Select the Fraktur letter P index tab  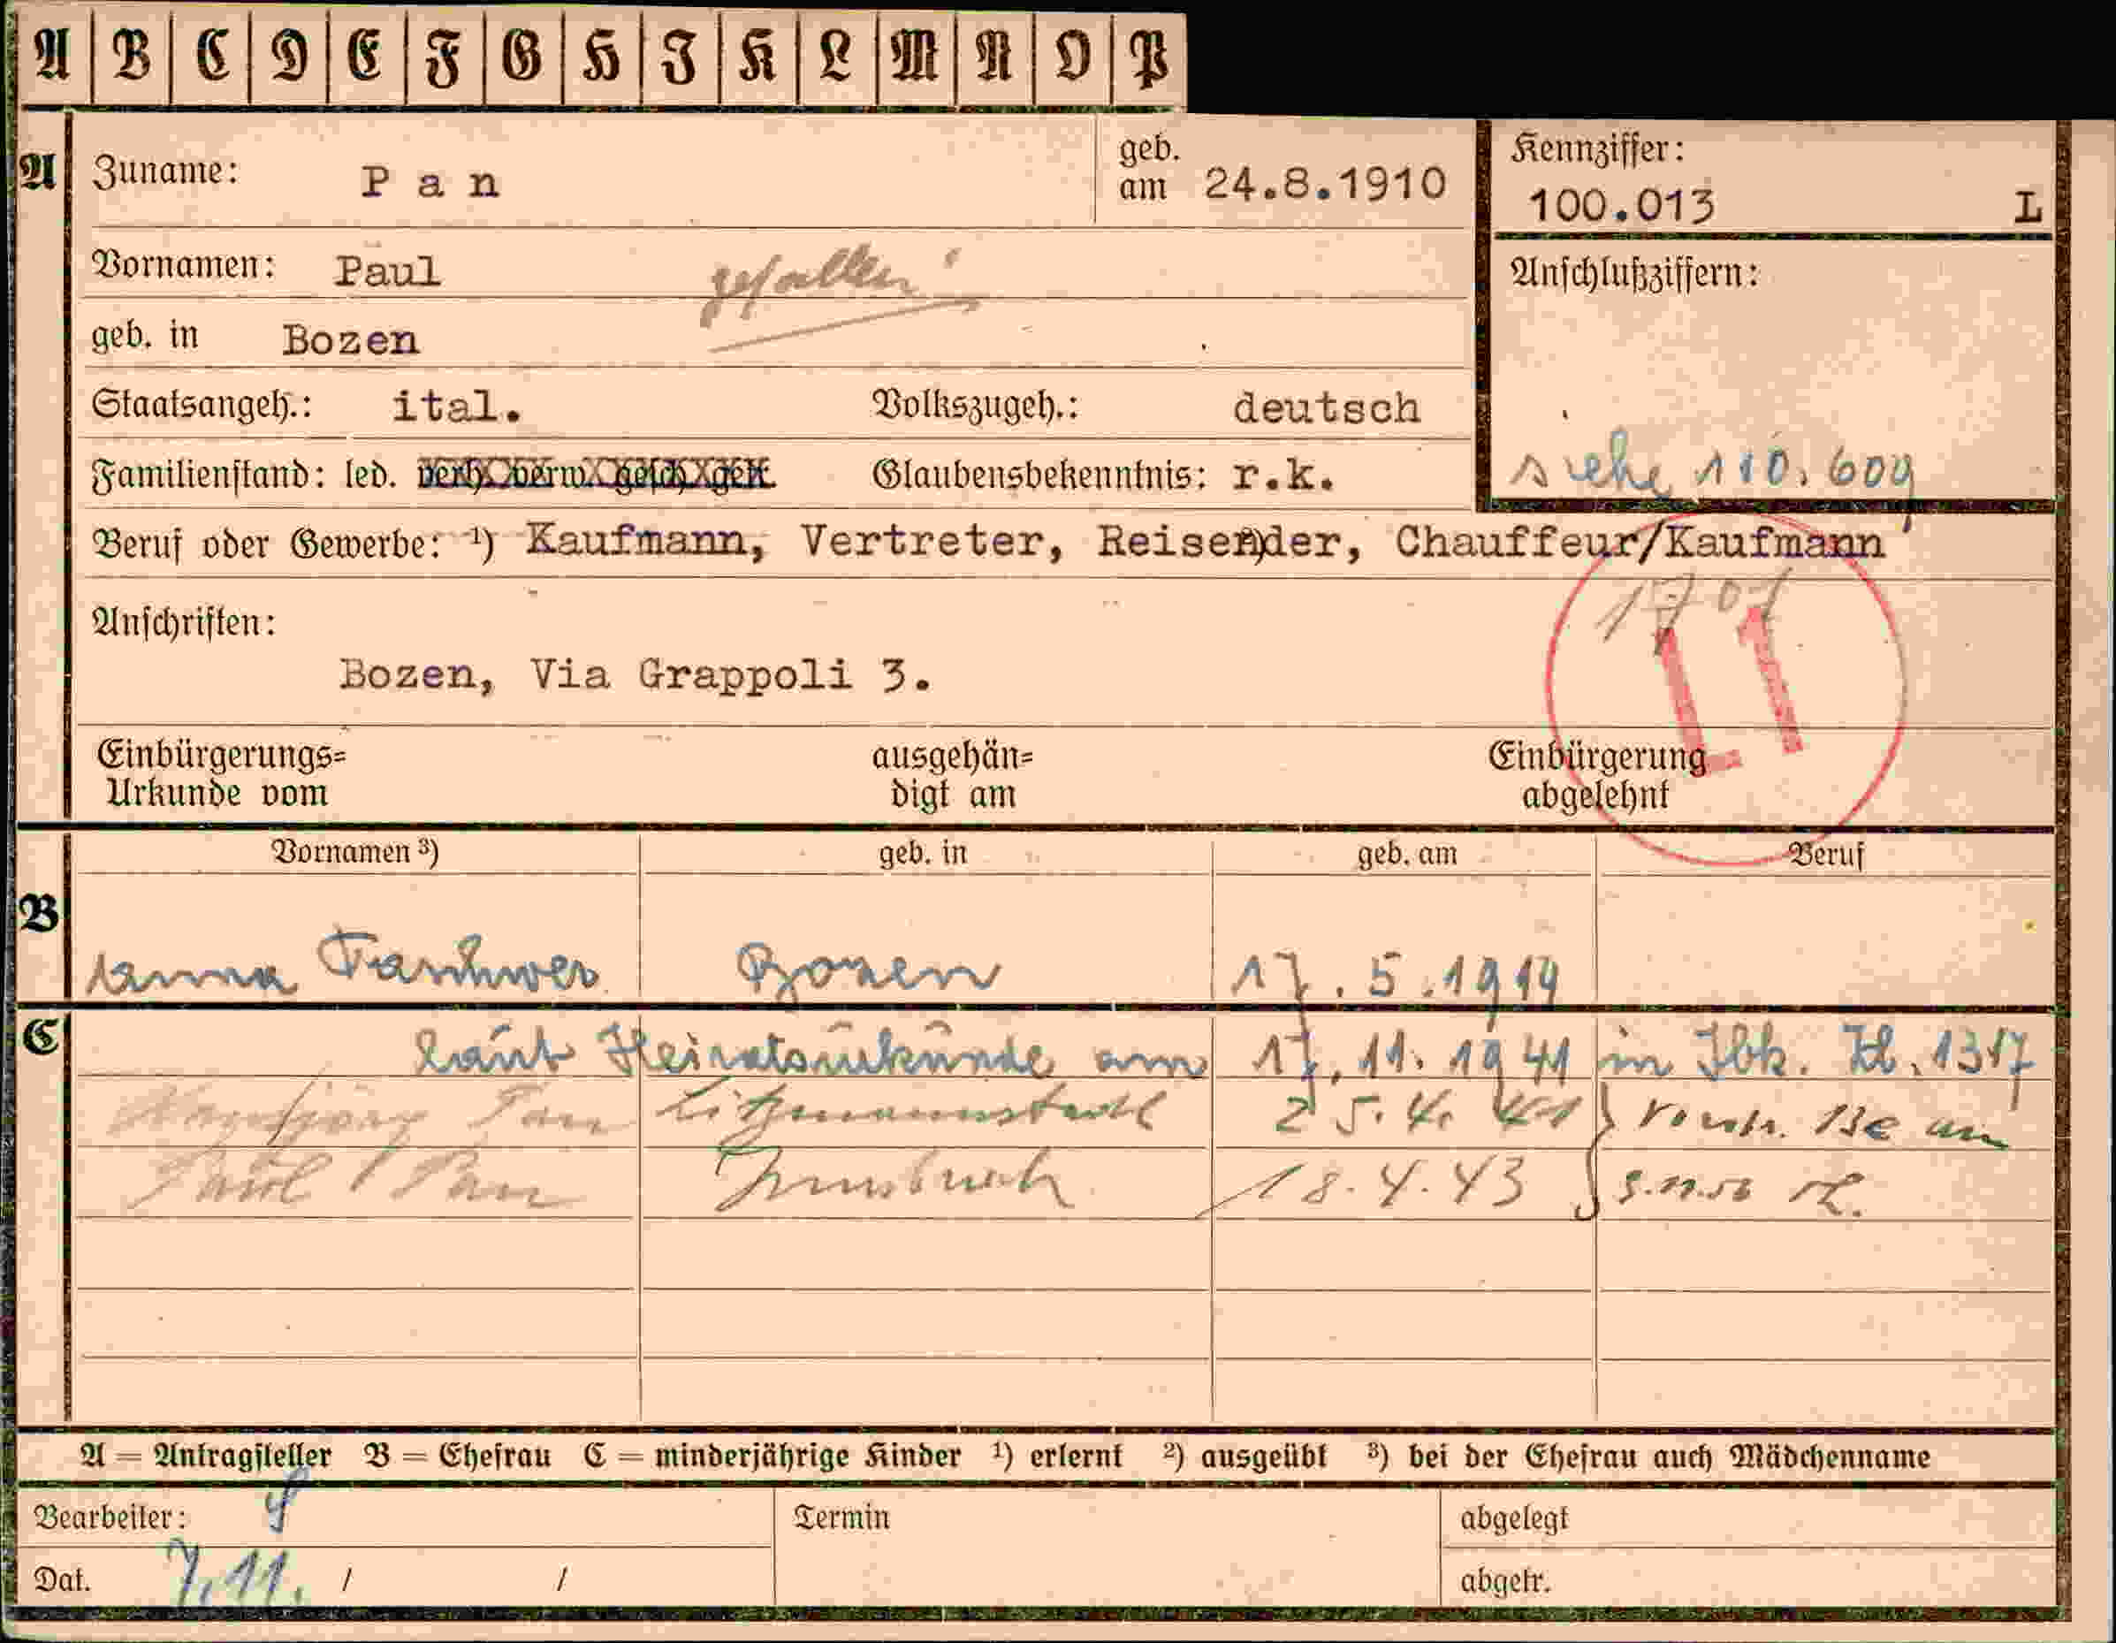[1150, 57]
